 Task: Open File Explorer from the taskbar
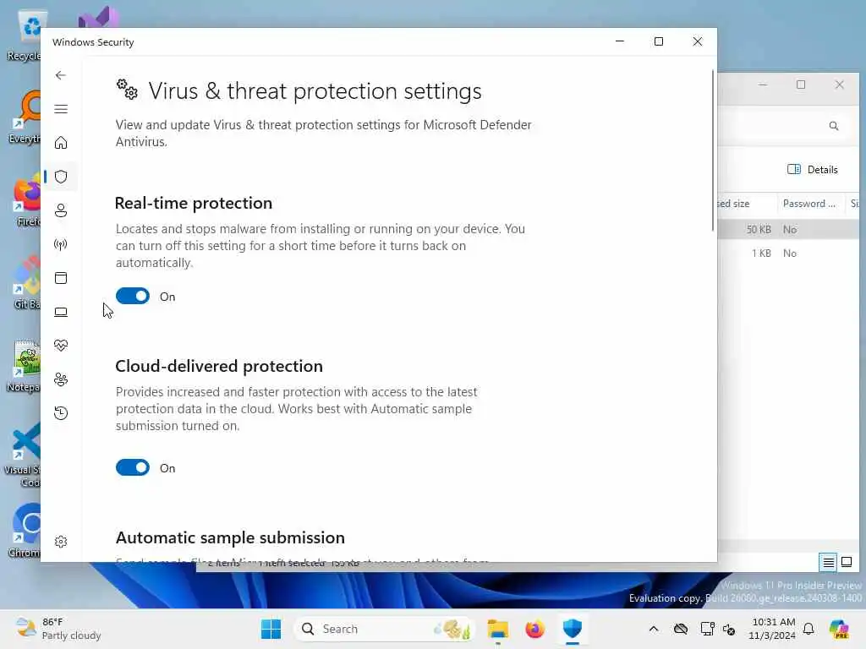pos(497,629)
